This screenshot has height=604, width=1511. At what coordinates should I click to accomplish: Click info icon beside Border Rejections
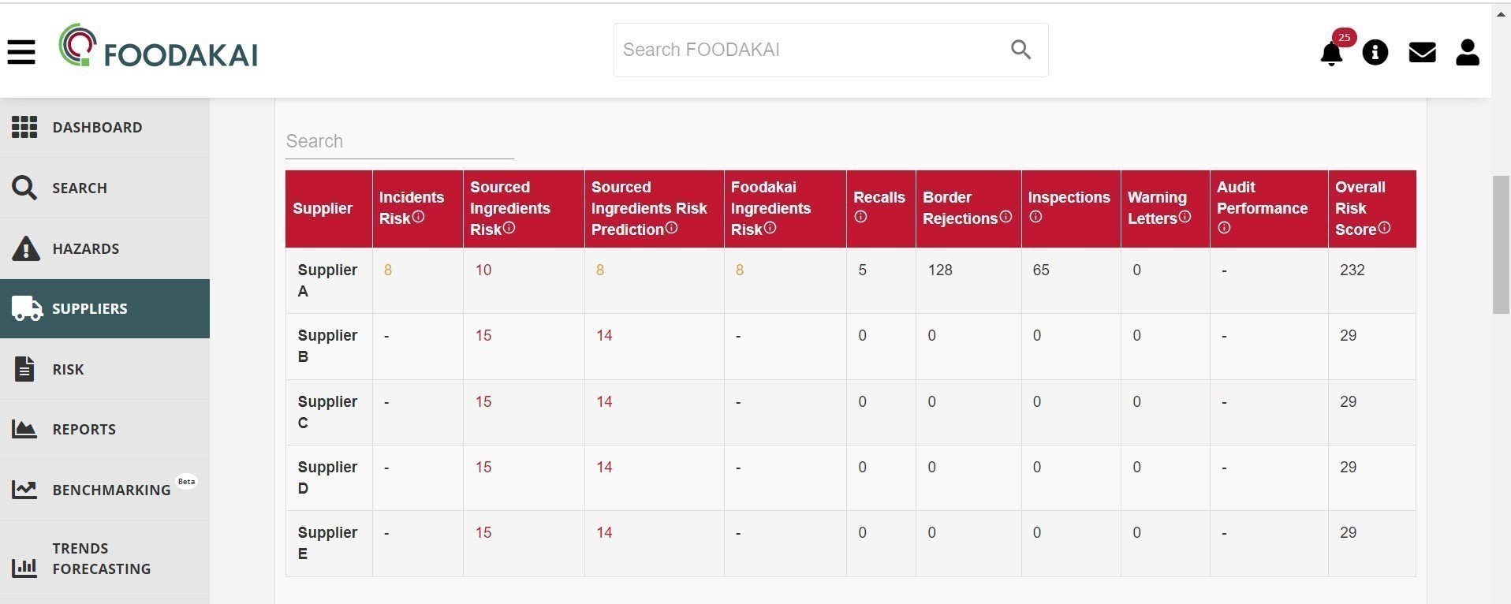tap(1005, 217)
